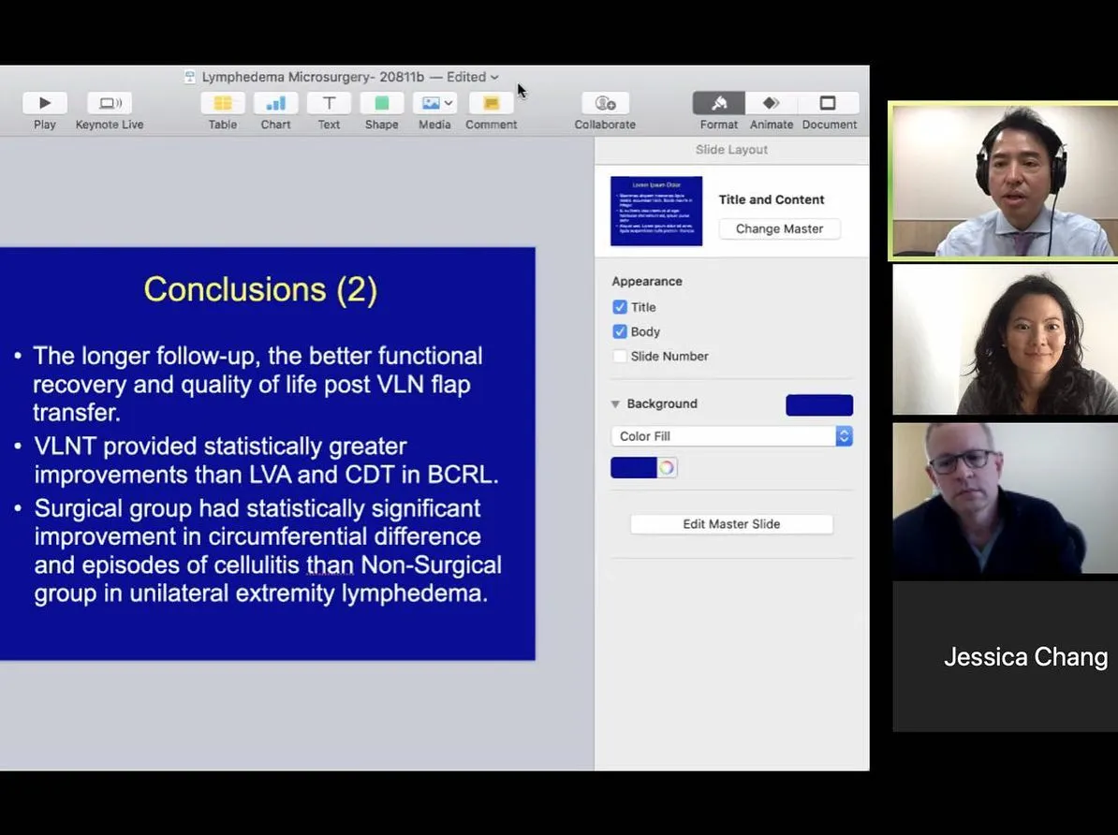The height and width of the screenshot is (835, 1118).
Task: Open the Media dropdown in toolbar
Action: coord(435,104)
